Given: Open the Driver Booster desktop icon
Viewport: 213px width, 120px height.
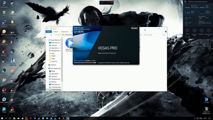Looking at the screenshot, I should [x=4, y=52].
